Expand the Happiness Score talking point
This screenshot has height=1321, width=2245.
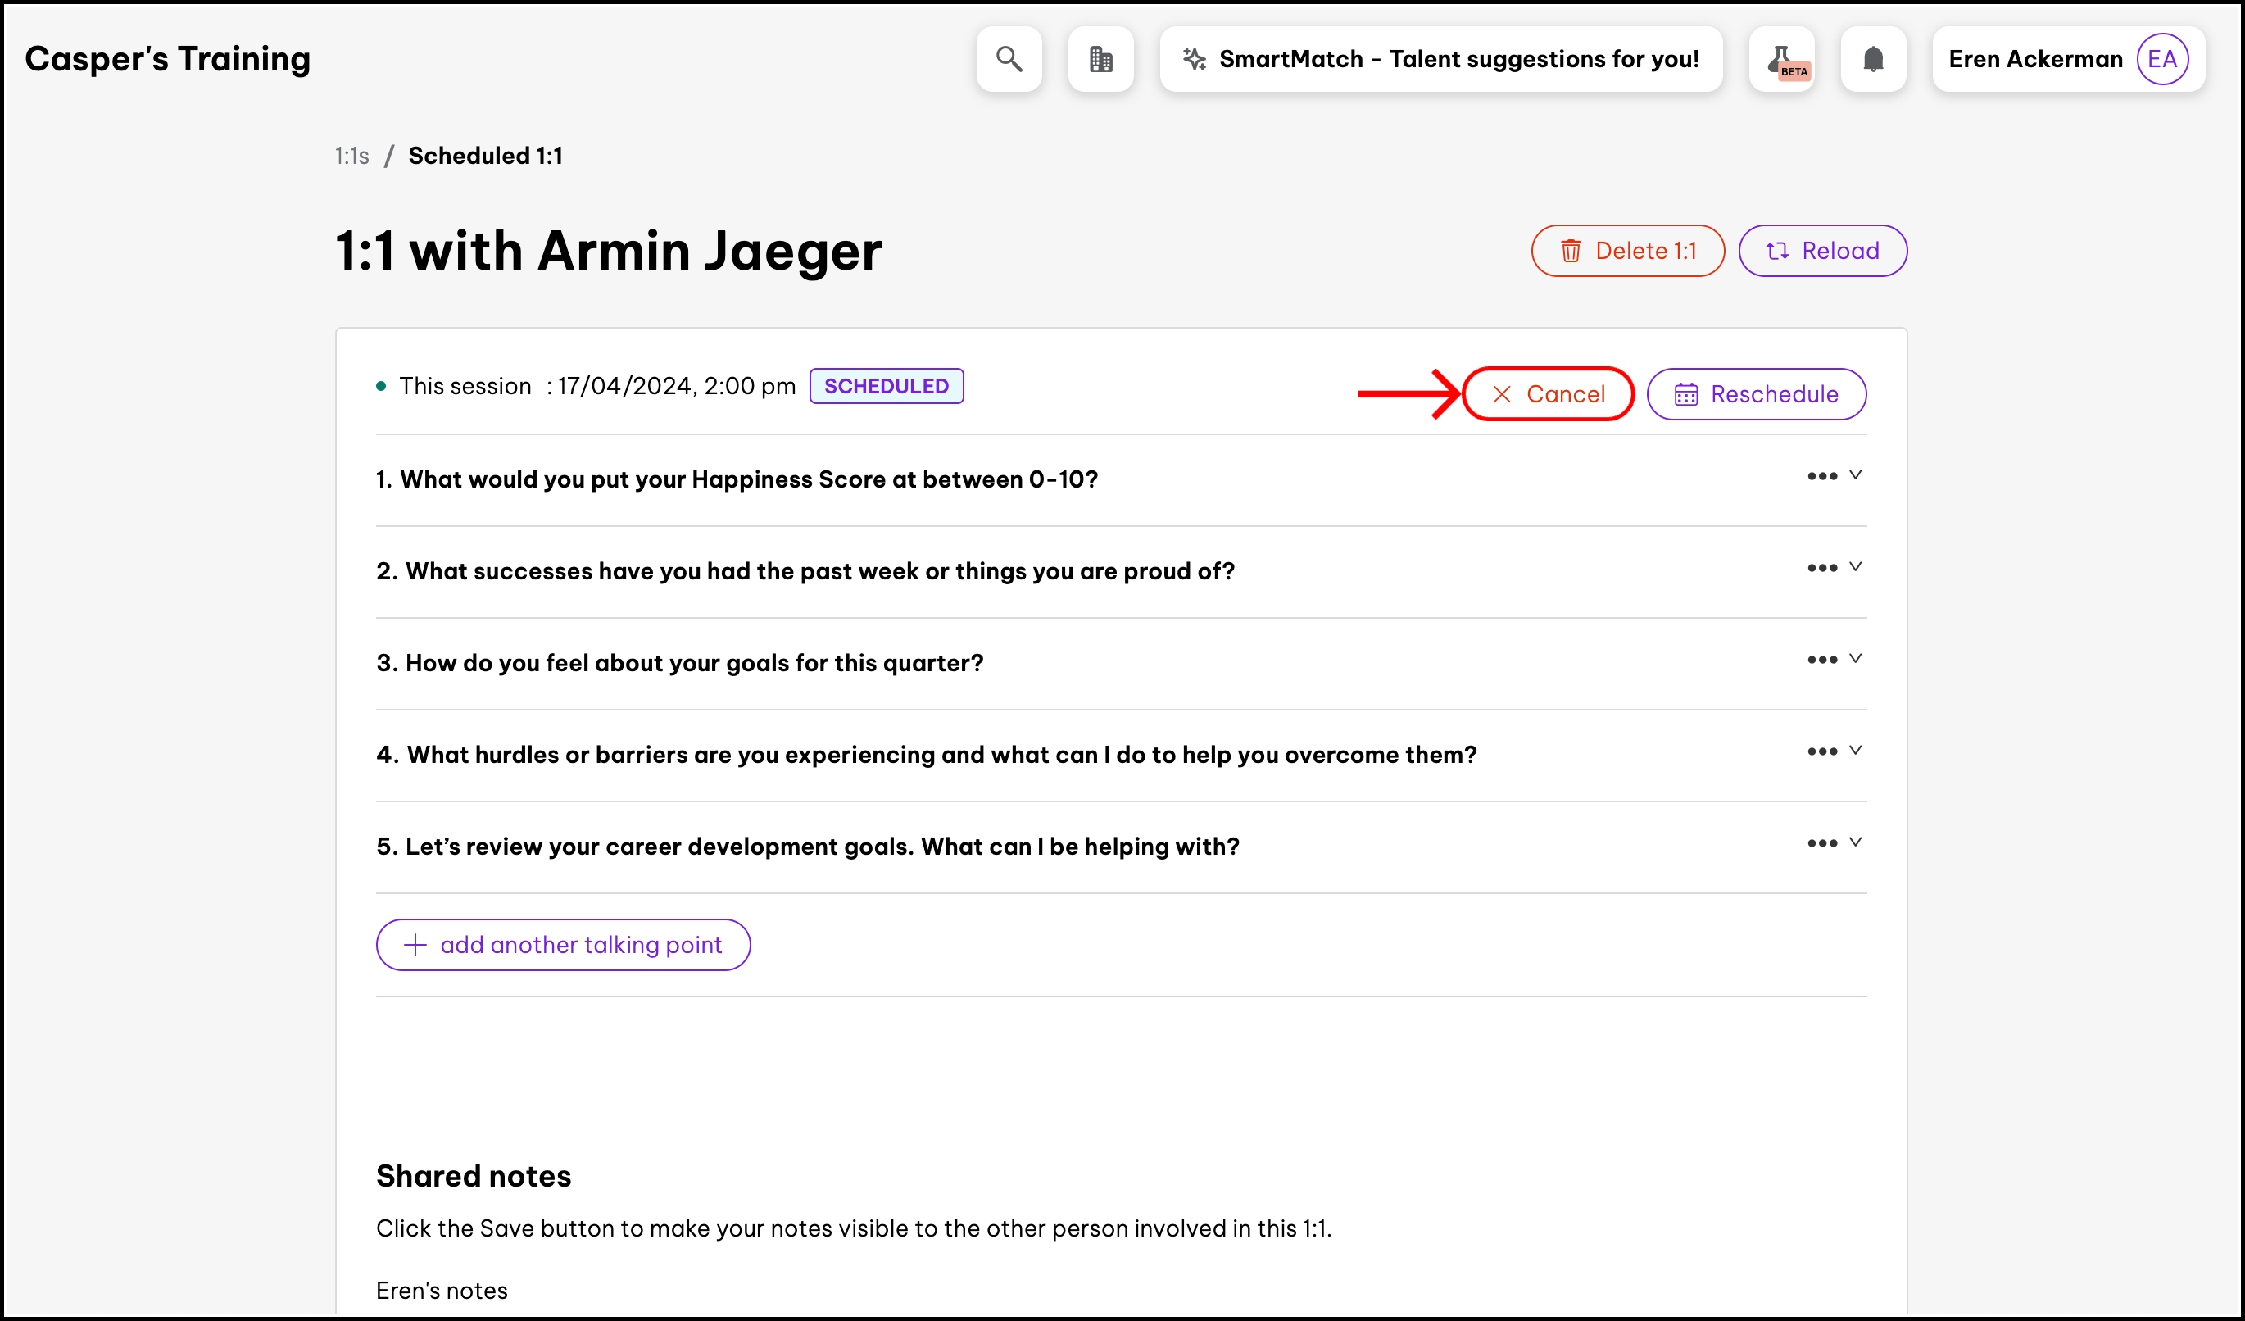1855,475
